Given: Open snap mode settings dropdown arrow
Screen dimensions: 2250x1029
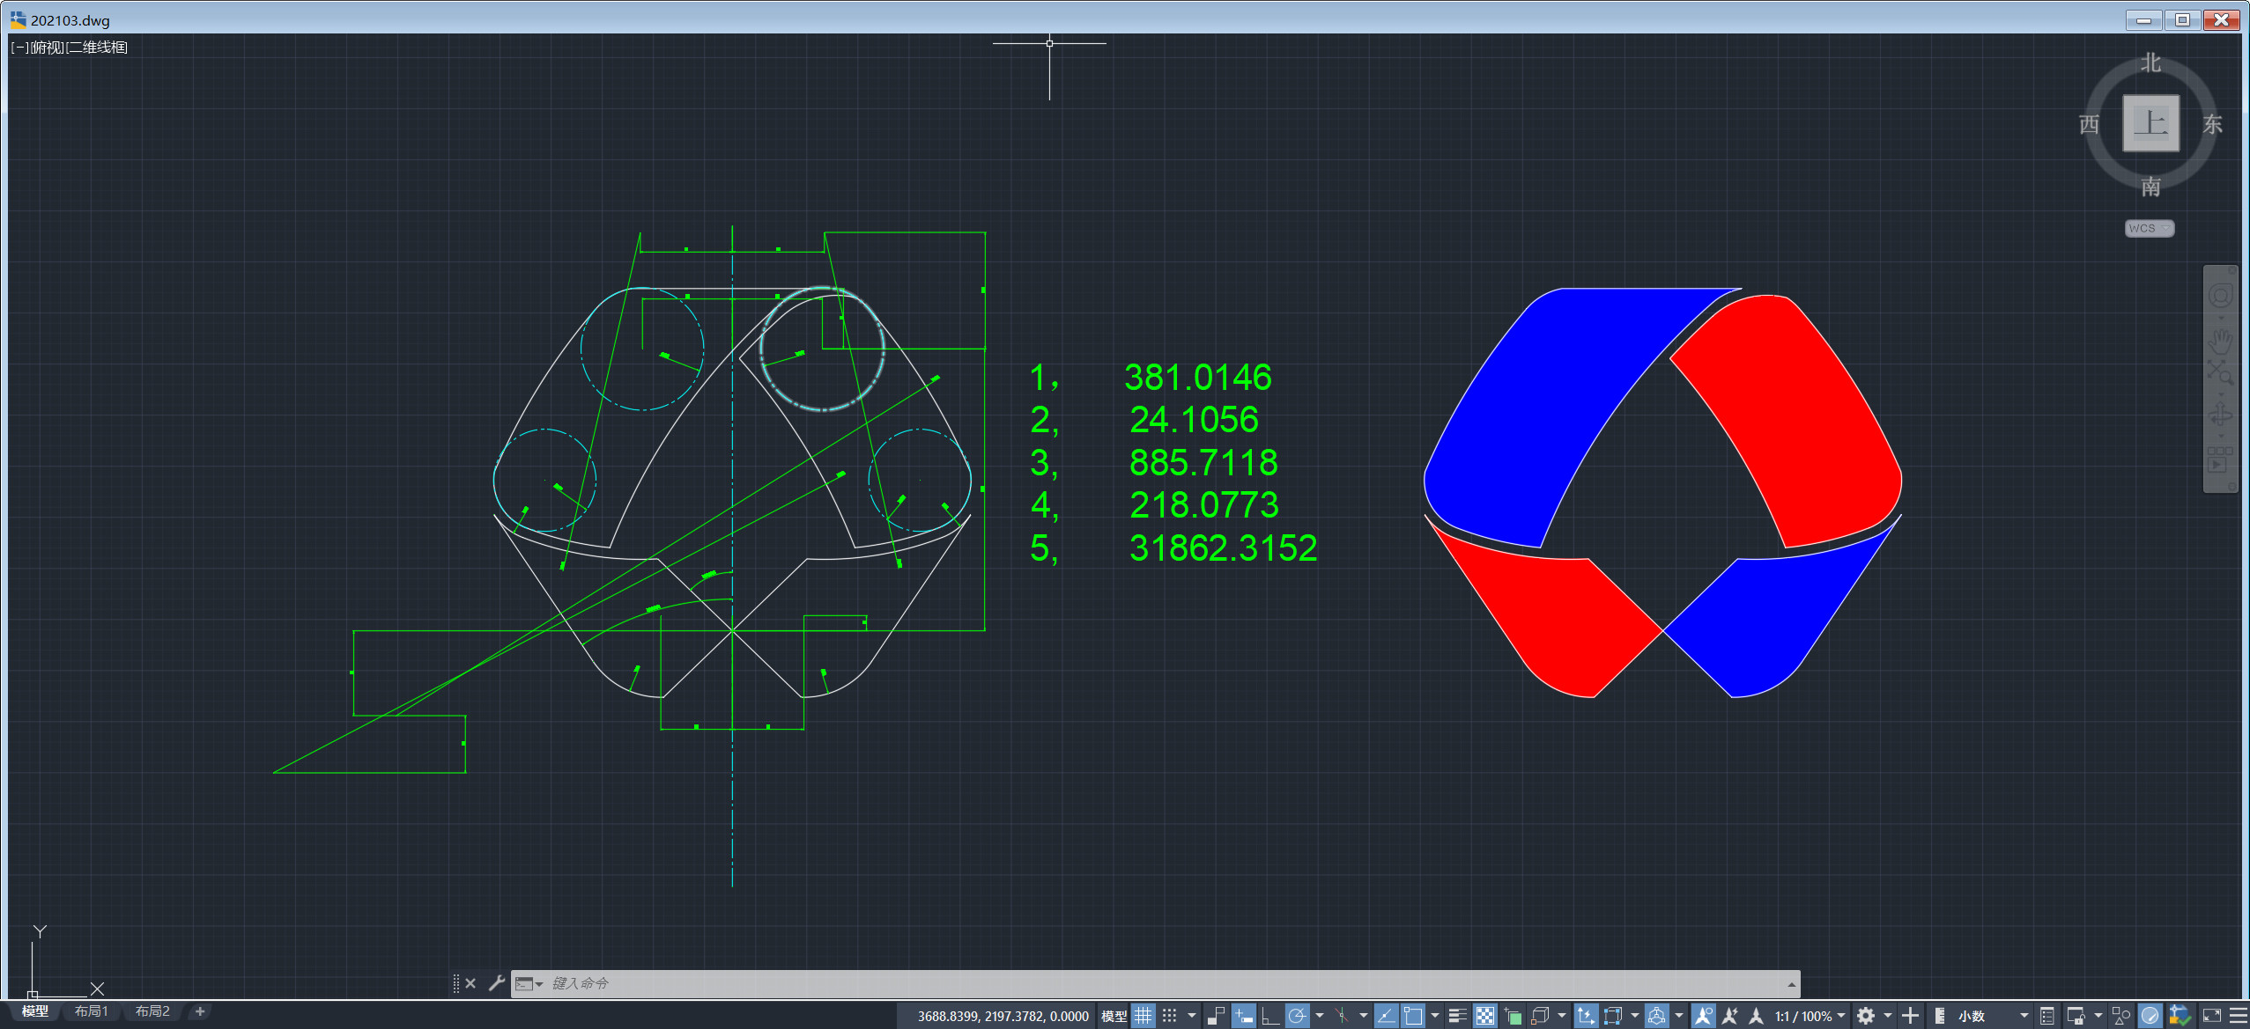Looking at the screenshot, I should (1192, 1016).
